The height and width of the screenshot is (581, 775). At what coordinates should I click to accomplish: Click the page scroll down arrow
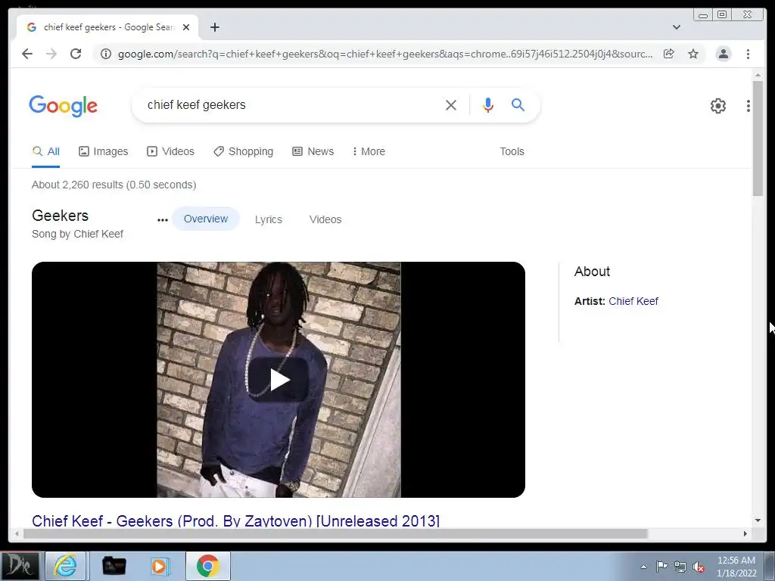click(758, 520)
